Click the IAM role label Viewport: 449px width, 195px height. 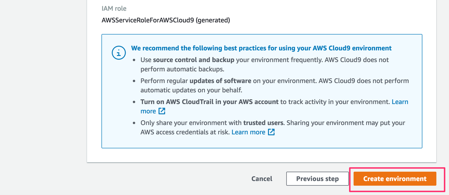pyautogui.click(x=114, y=8)
